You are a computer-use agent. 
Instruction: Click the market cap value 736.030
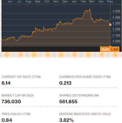(x=11, y=101)
